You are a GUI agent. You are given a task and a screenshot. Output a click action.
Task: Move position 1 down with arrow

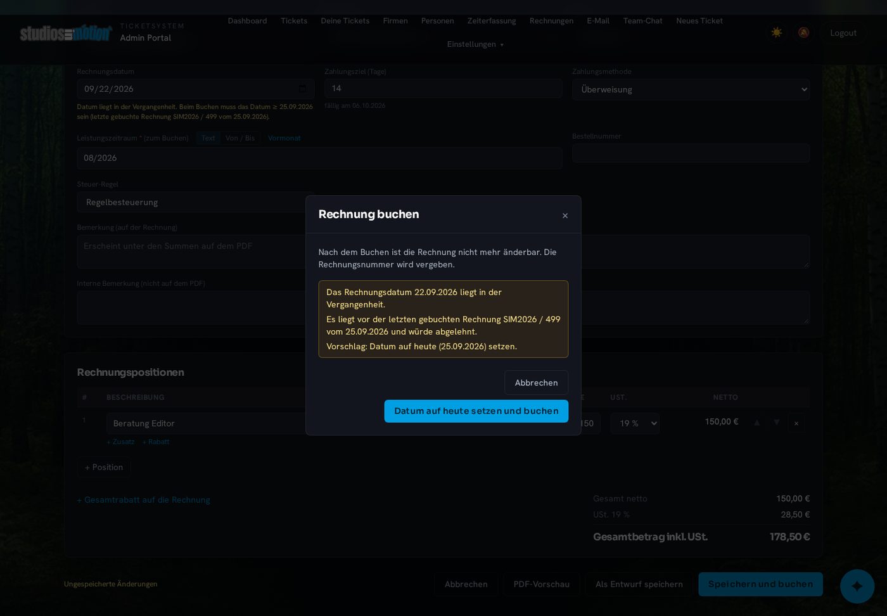[x=776, y=423]
